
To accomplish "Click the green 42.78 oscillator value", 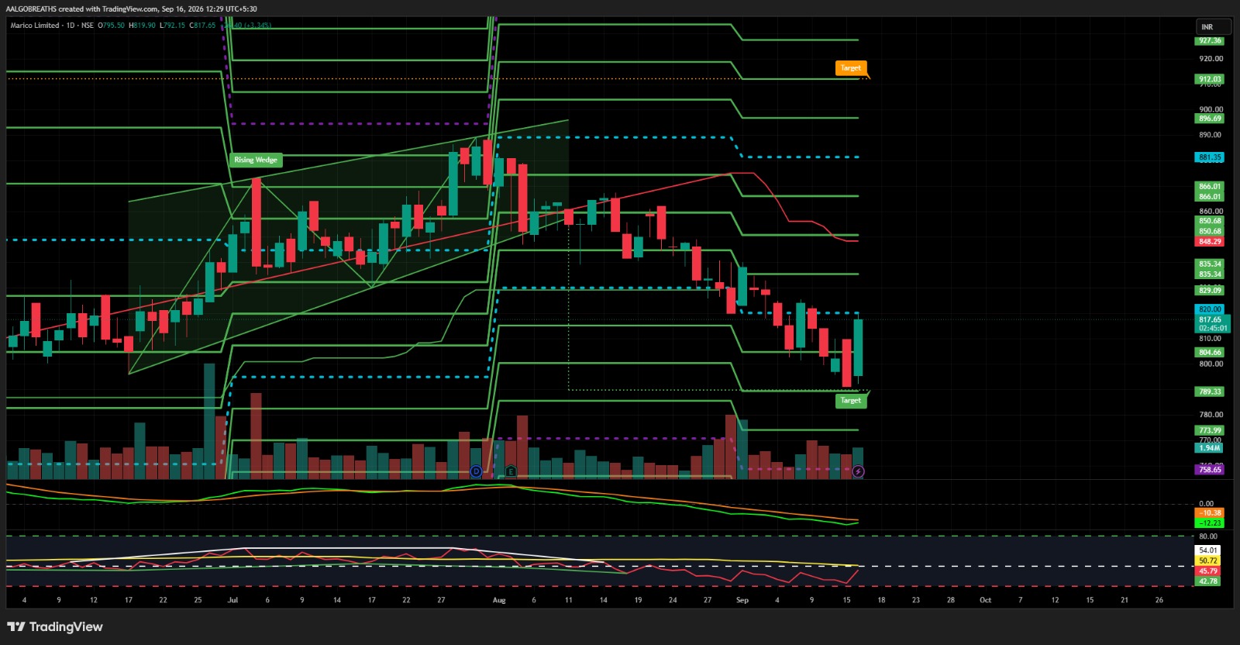I will [x=1208, y=581].
